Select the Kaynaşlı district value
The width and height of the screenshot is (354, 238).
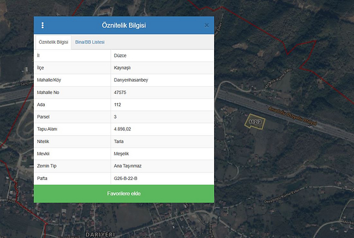click(123, 68)
